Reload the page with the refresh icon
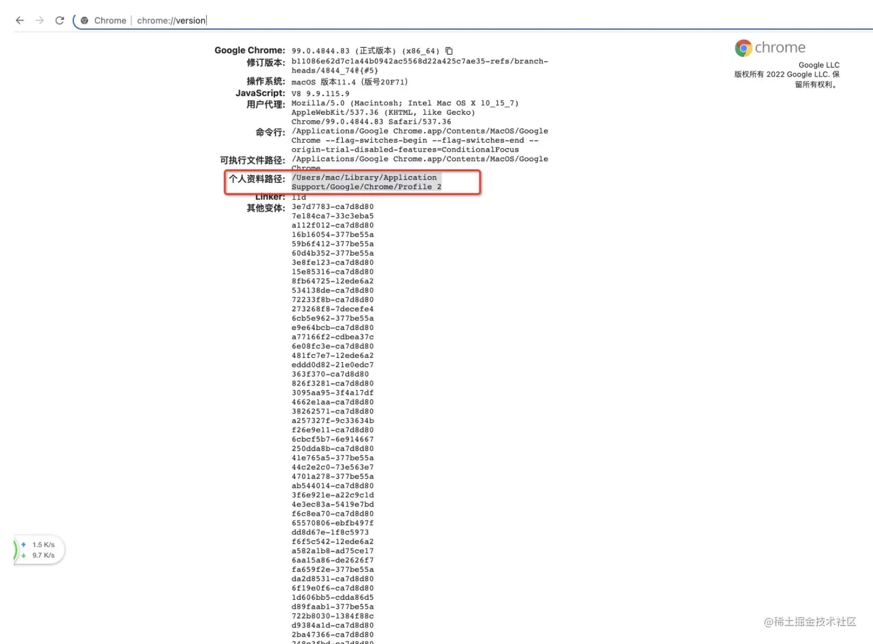Image resolution: width=873 pixels, height=644 pixels. coord(59,20)
